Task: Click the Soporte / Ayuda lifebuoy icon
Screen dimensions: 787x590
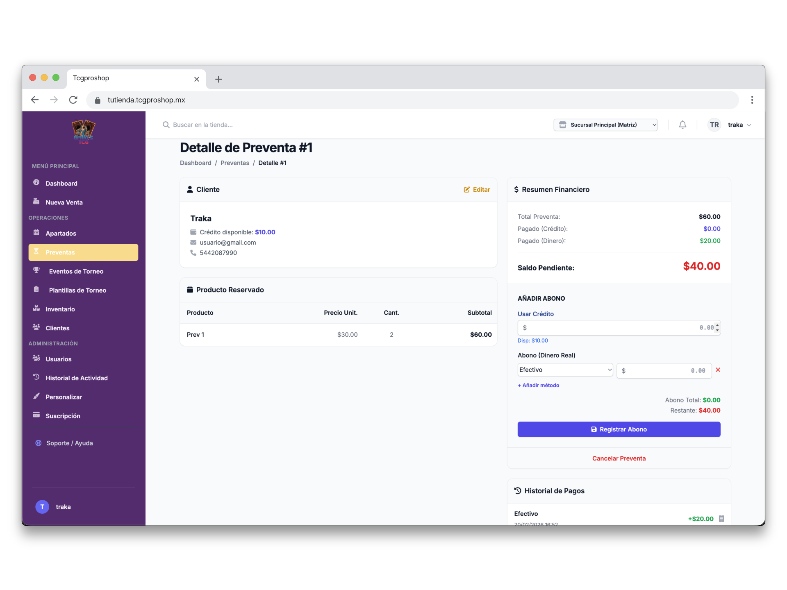Action: tap(39, 443)
